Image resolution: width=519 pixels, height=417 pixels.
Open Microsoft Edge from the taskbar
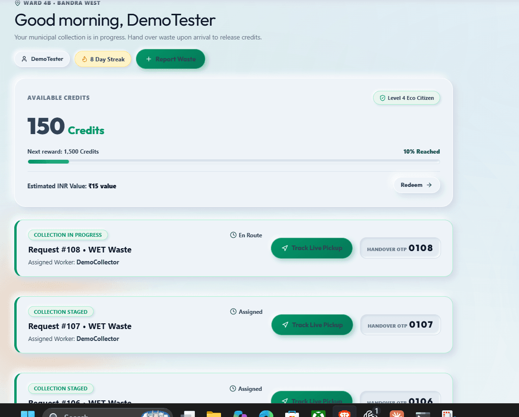point(266,414)
